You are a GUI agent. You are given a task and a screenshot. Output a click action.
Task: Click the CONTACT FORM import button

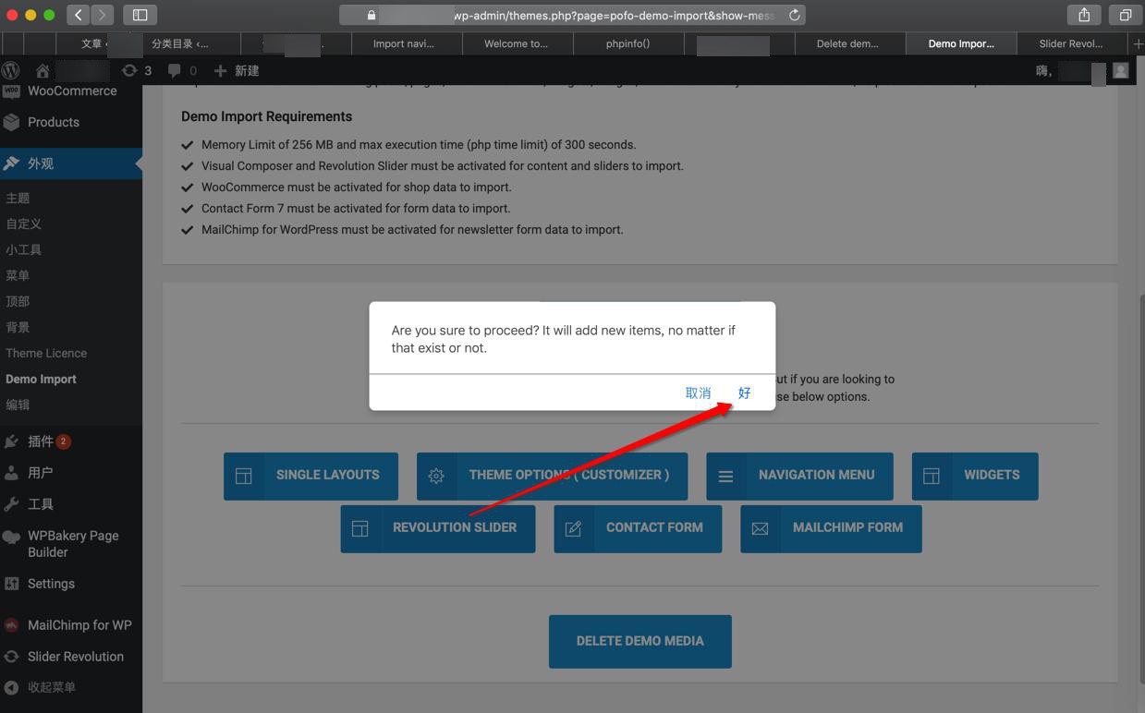pyautogui.click(x=638, y=528)
